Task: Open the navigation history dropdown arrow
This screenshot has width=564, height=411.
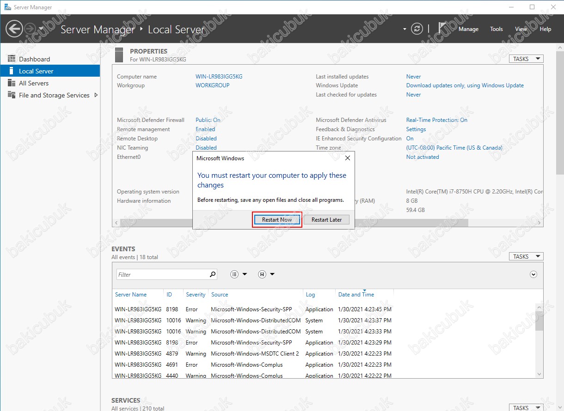Action: coord(41,29)
